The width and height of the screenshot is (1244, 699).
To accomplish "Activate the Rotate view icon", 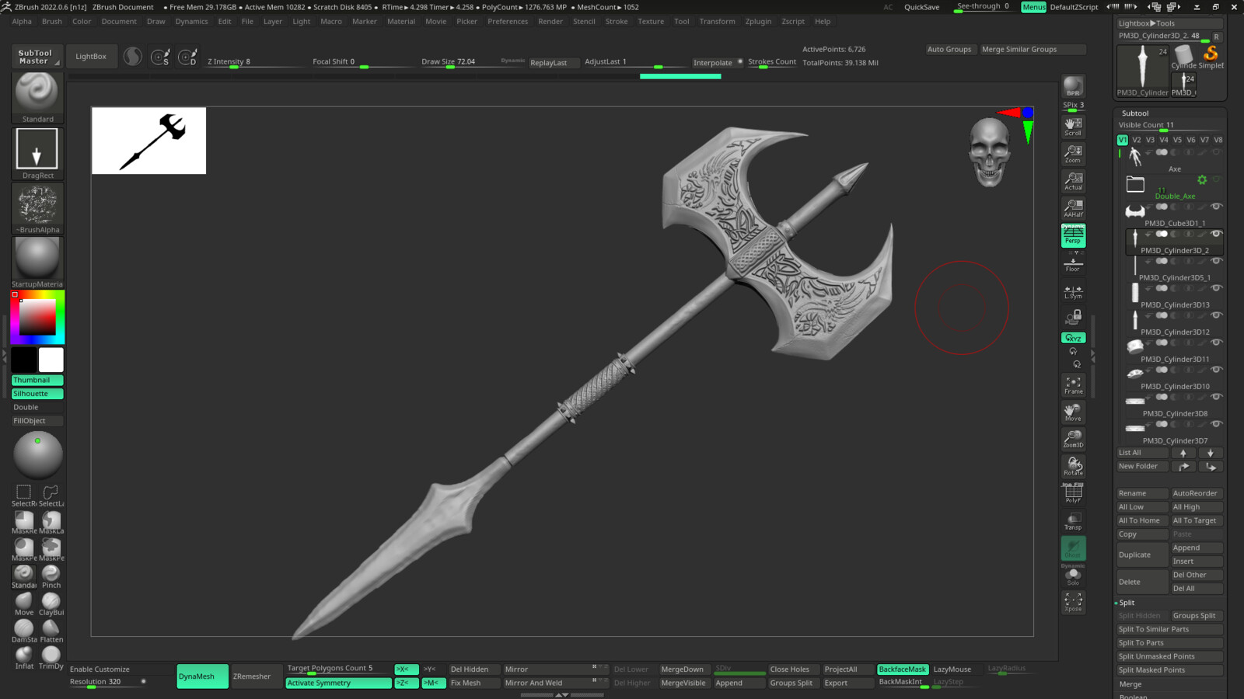I will point(1073,466).
